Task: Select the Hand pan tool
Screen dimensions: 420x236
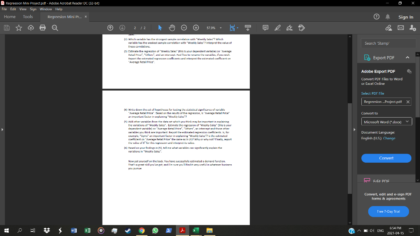Action: [x=172, y=28]
